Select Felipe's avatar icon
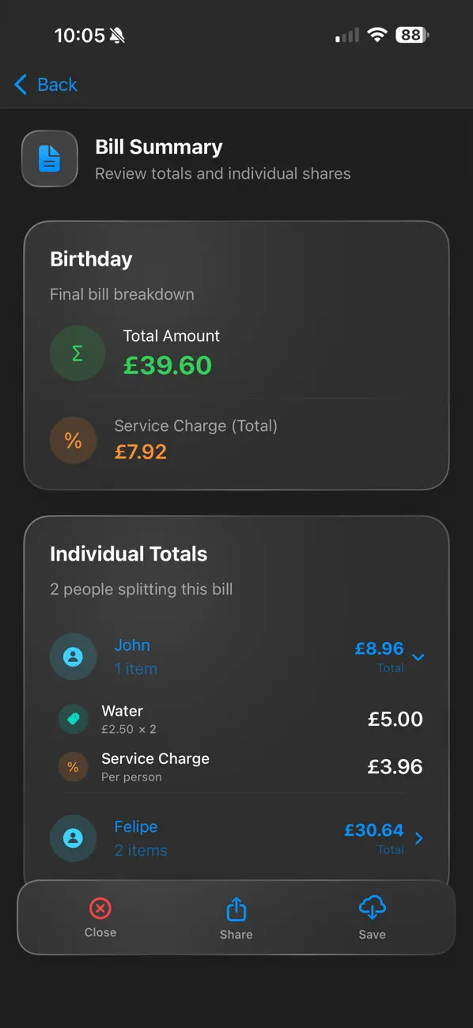473x1028 pixels. coord(73,838)
